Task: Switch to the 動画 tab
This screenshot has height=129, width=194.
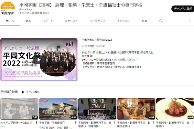Action: [x=28, y=21]
